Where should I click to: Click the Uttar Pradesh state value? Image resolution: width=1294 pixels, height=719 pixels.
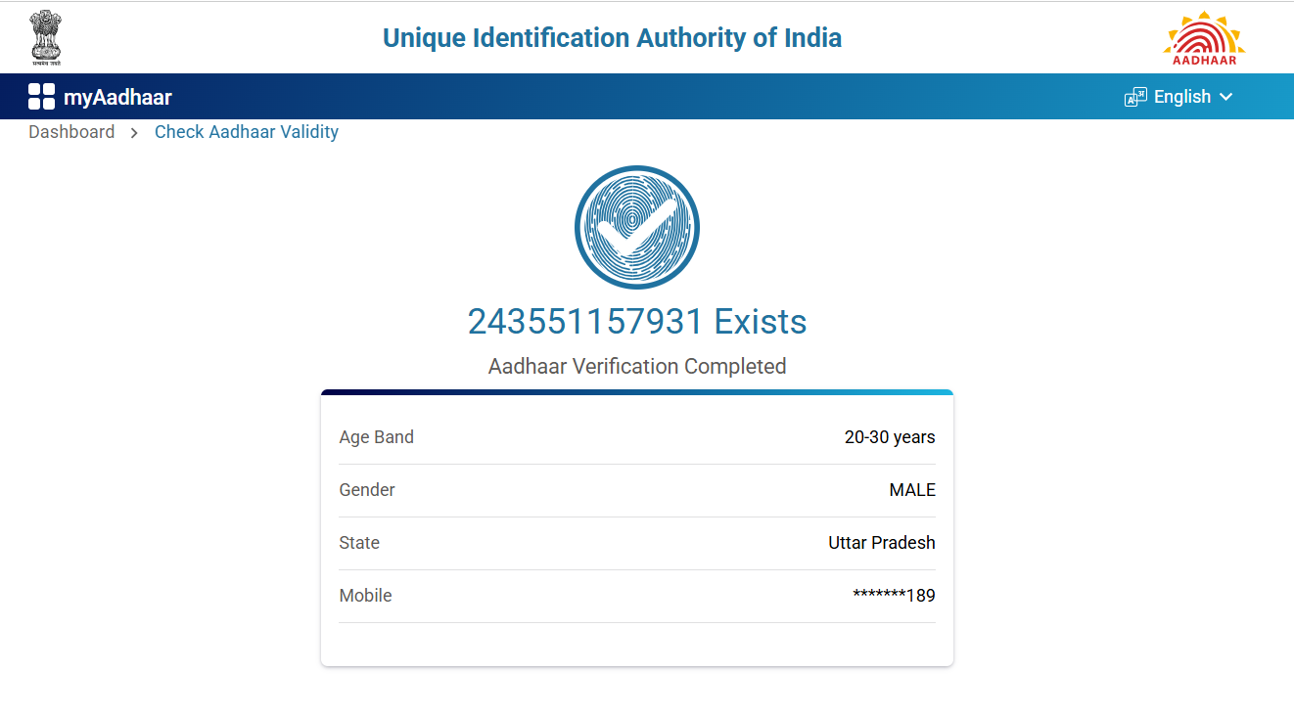882,543
